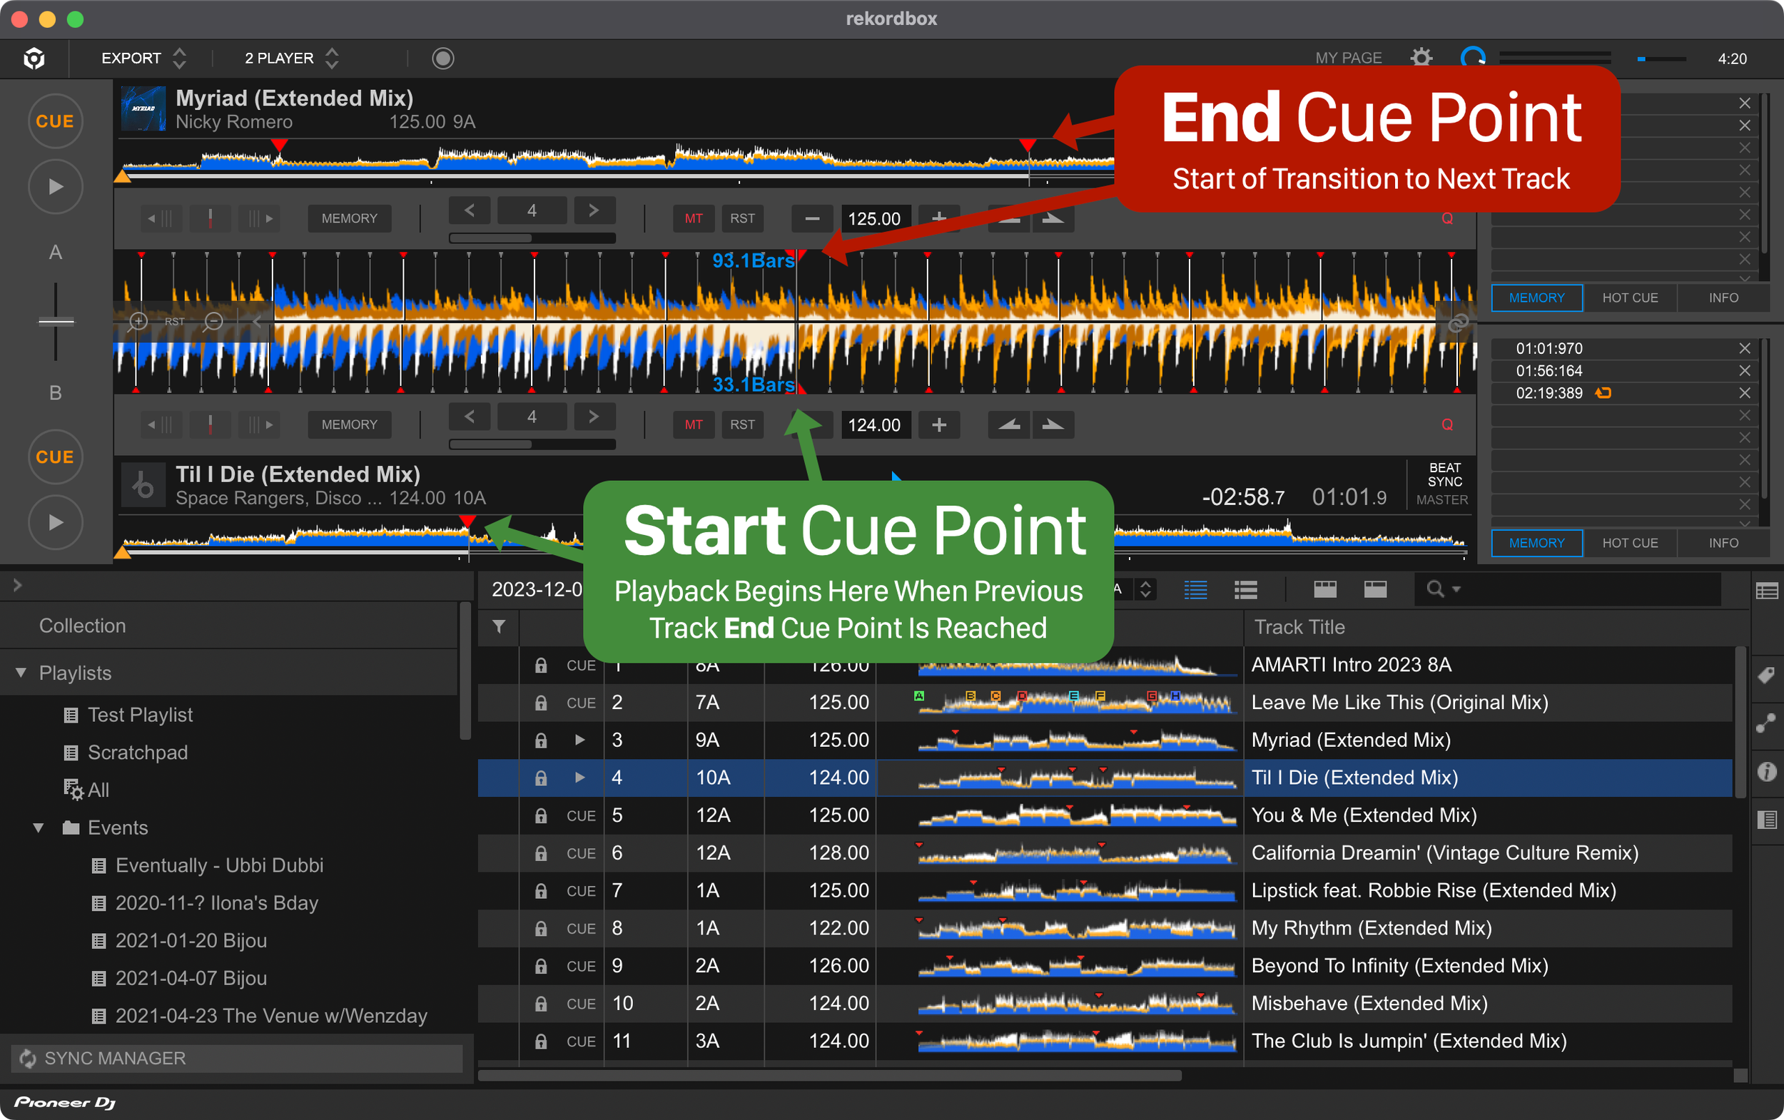
Task: Adjust the A/B crossfader slider
Action: [56, 322]
